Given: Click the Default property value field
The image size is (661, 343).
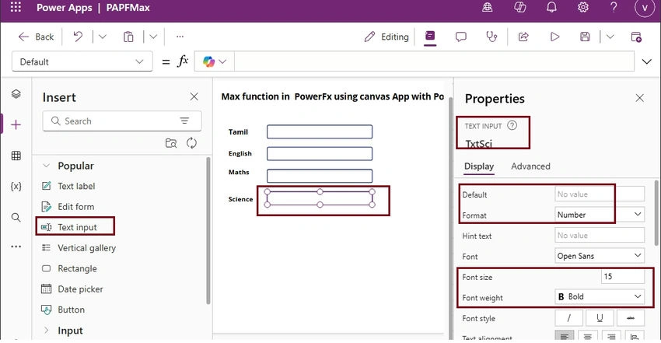Looking at the screenshot, I should tap(600, 194).
